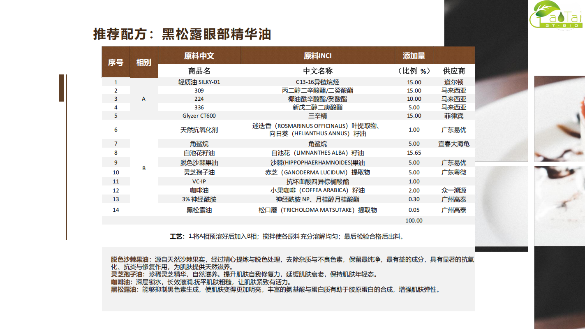Click the 宜春大海龟 supplier cell
This screenshot has width=585, height=329.
454,144
